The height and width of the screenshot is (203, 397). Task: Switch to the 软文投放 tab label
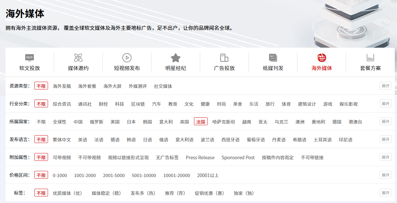[30, 68]
